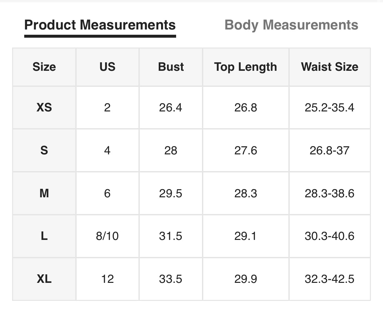Select the L size row label
383x313 pixels.
coord(44,236)
